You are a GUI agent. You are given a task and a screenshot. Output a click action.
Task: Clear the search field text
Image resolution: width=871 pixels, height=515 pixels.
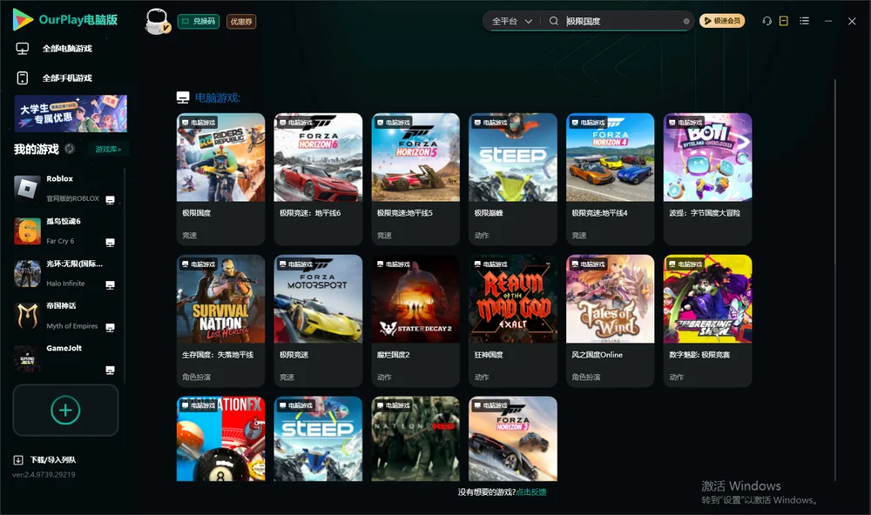pyautogui.click(x=686, y=21)
